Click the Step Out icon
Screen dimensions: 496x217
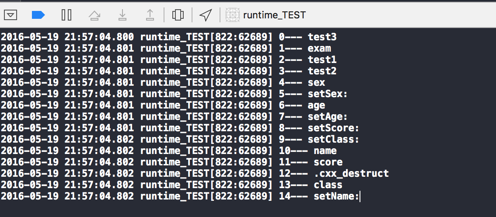pos(150,15)
